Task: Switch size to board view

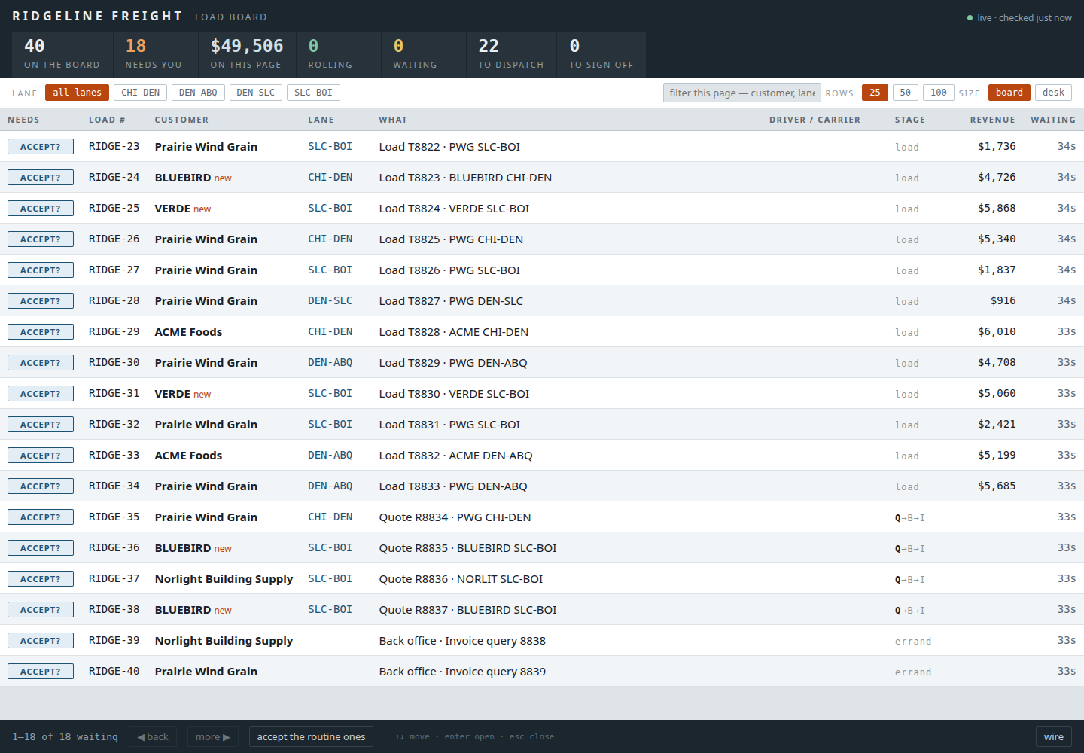Action: point(1009,93)
